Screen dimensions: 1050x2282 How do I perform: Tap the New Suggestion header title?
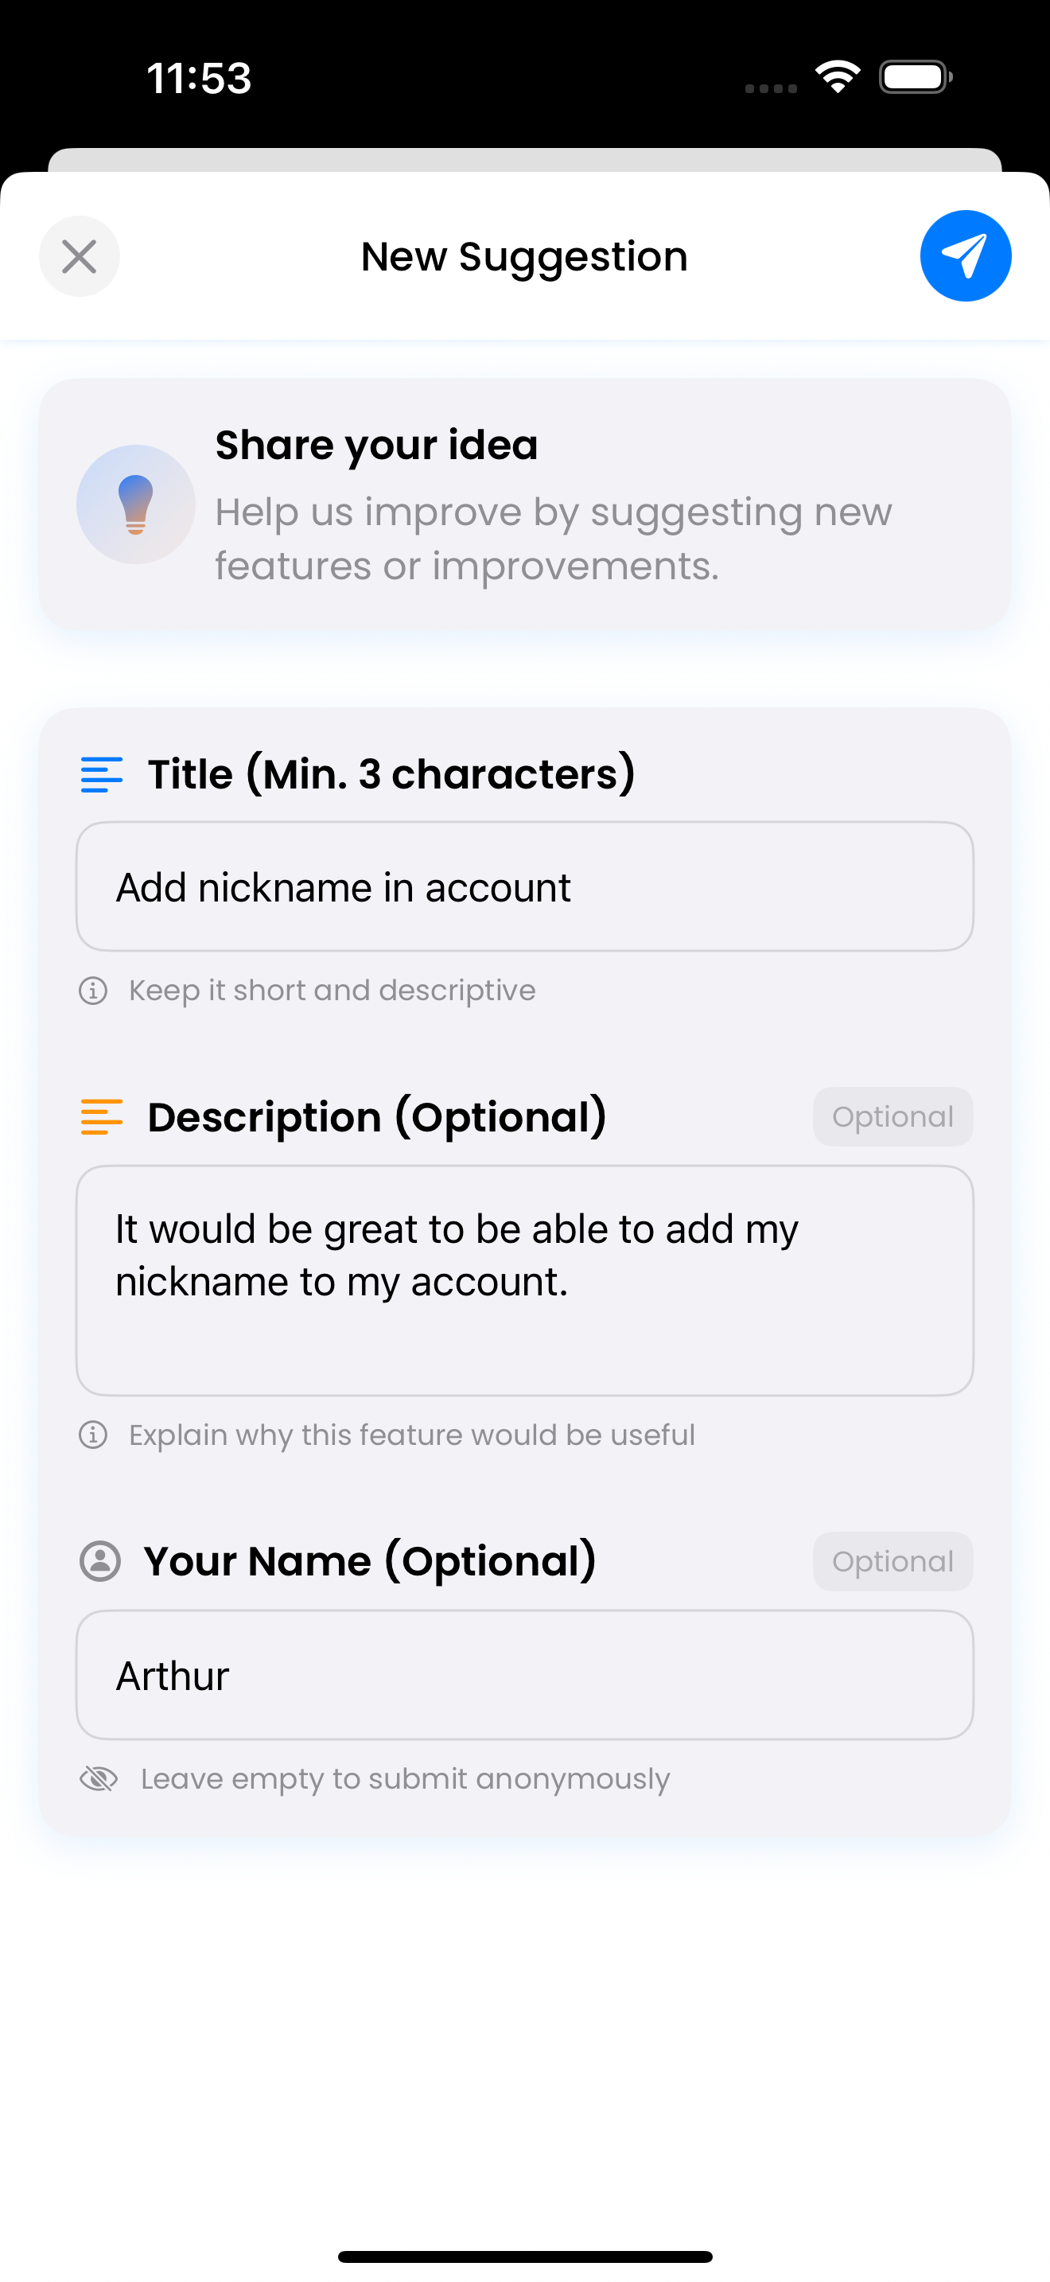click(x=524, y=257)
